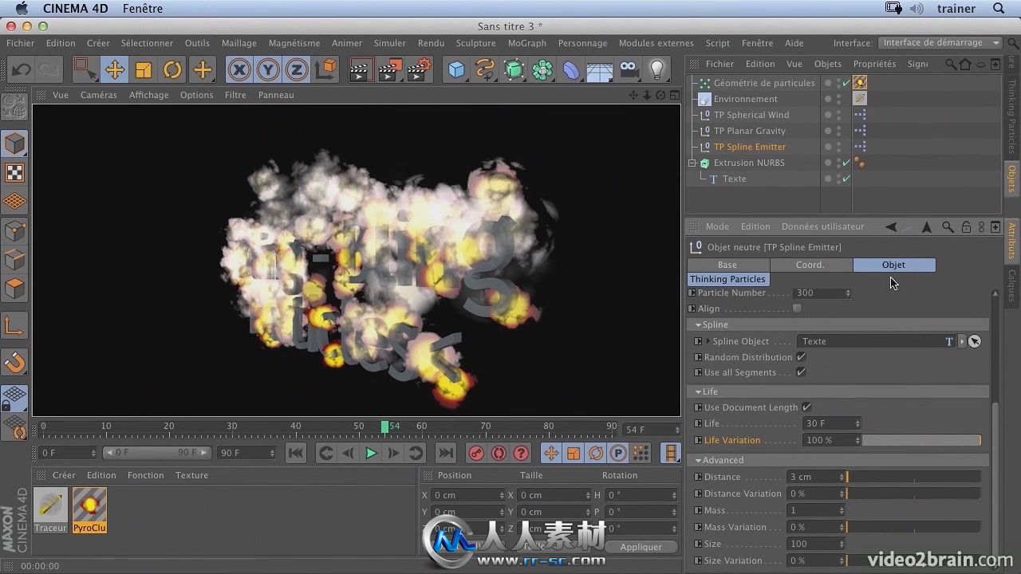This screenshot has height=574, width=1021.
Task: Toggle the Use Document Length checkbox
Action: point(806,407)
